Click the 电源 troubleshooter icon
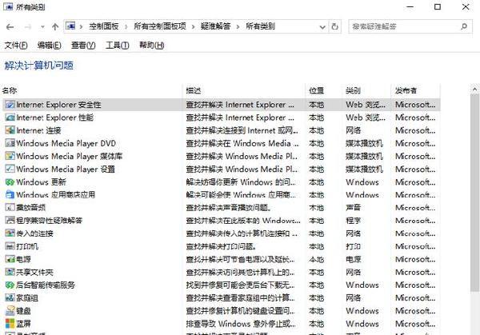Image resolution: width=480 pixels, height=335 pixels. [10, 259]
